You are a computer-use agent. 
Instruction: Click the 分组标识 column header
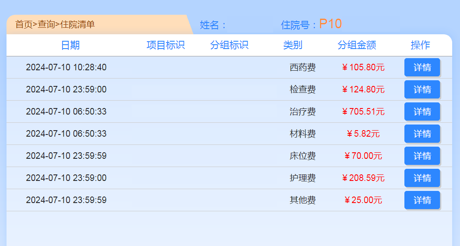point(229,45)
